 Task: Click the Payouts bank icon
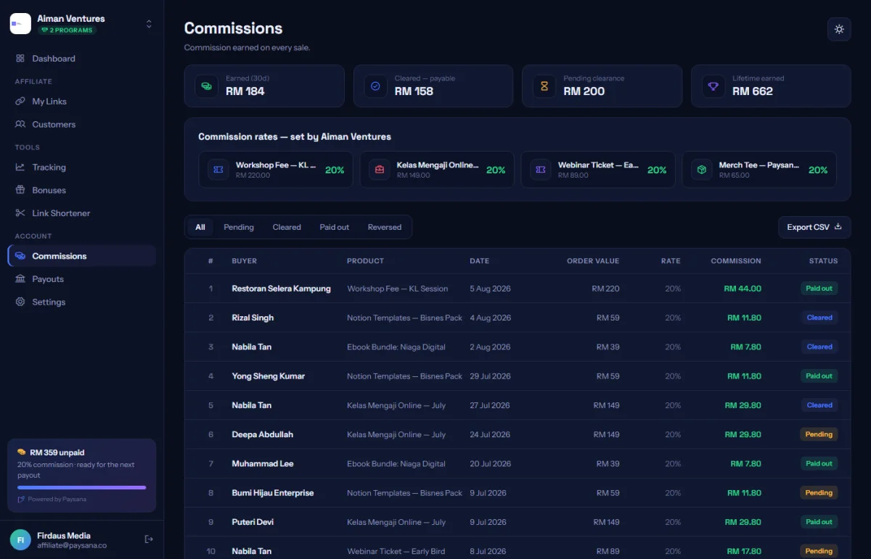(x=20, y=279)
